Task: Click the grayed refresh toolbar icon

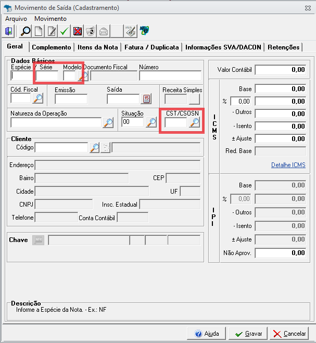Action: click(x=91, y=31)
